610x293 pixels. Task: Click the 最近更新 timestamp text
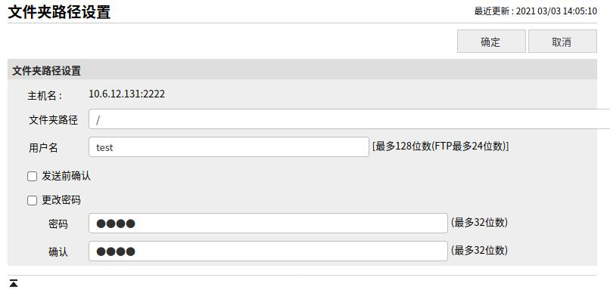tap(535, 11)
